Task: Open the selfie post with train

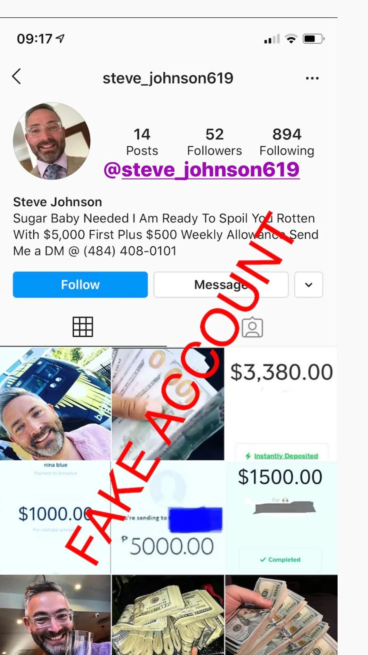Action: (x=56, y=404)
